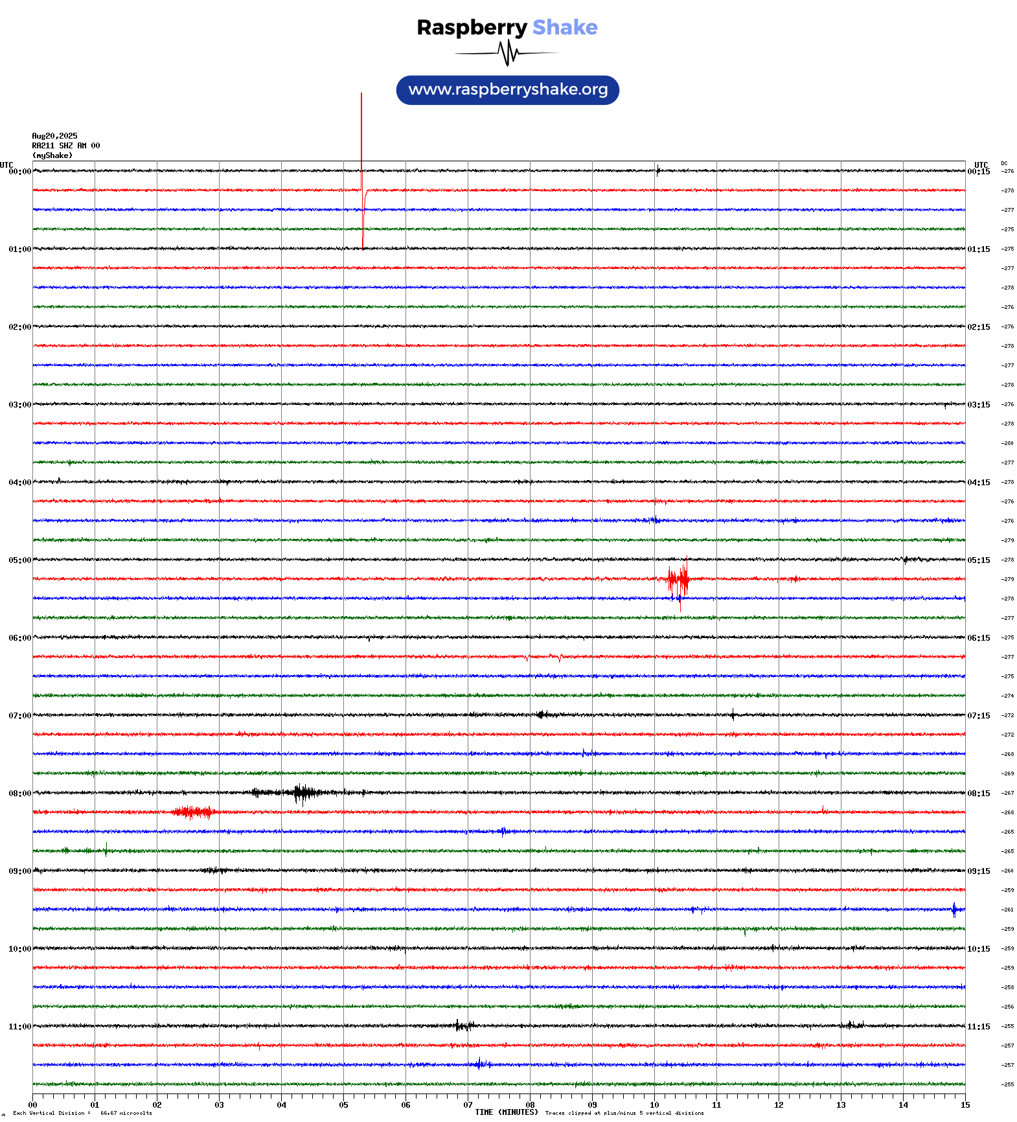Screen dimensions: 1017x1122
Task: Click the RA211 SHZ AM 00 station label
Action: [66, 146]
